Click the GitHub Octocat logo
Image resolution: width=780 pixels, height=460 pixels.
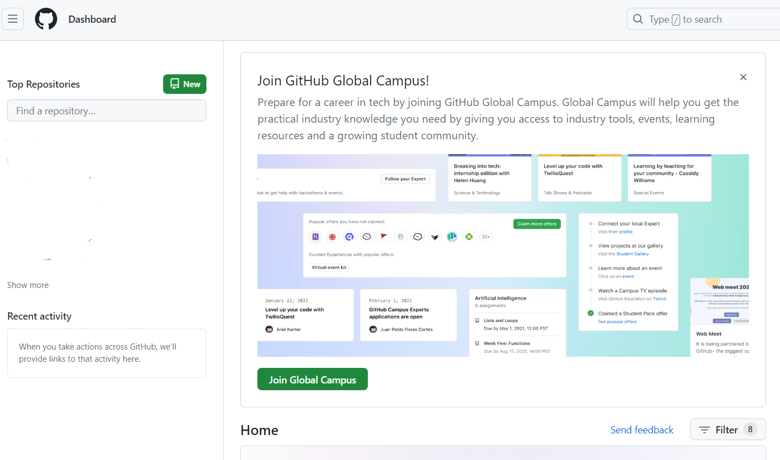pos(46,19)
